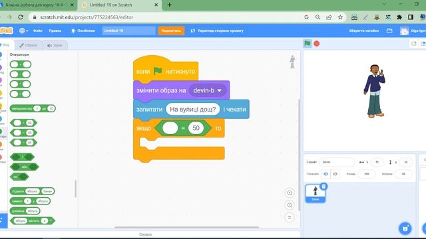This screenshot has width=426, height=239.
Task: Zoom out the code workspace
Action: tap(290, 205)
